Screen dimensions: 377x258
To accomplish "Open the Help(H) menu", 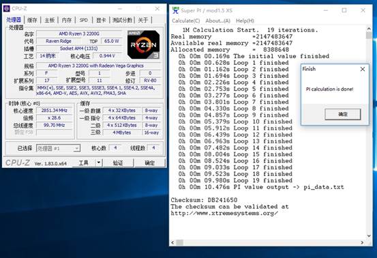I will tap(245, 20).
